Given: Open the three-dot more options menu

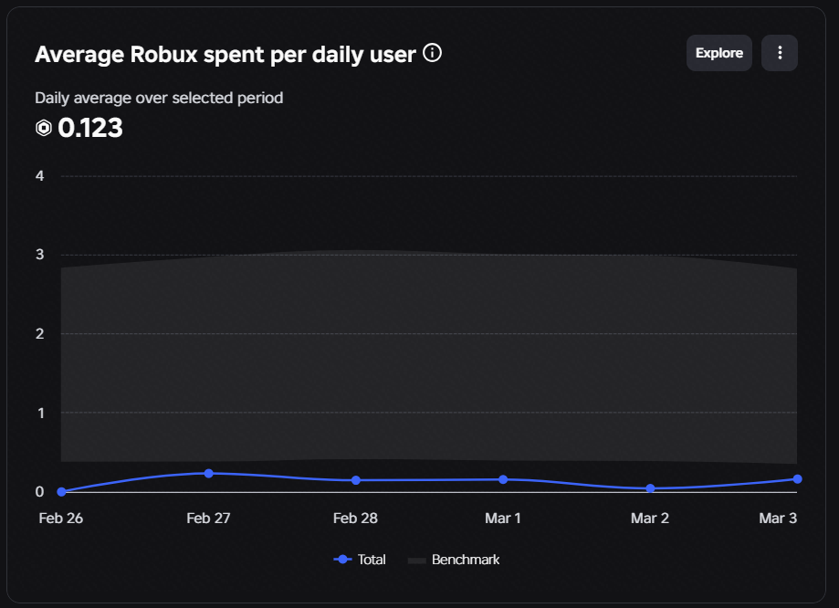Looking at the screenshot, I should (780, 53).
